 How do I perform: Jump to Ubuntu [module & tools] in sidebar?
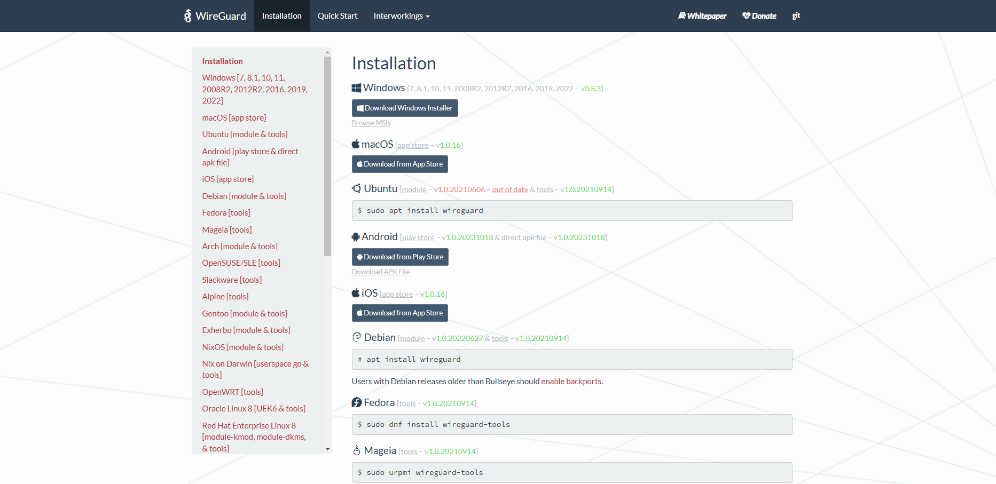pyautogui.click(x=245, y=134)
